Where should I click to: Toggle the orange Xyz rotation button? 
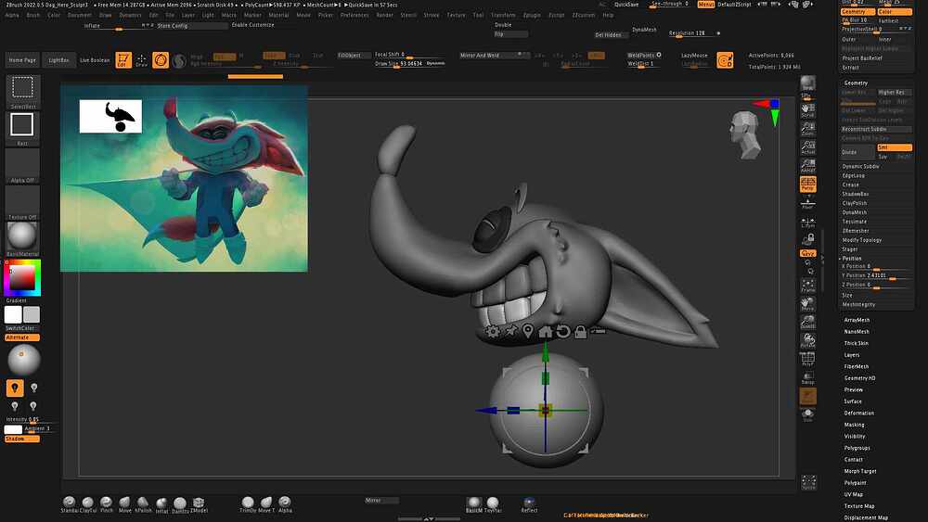pos(808,253)
